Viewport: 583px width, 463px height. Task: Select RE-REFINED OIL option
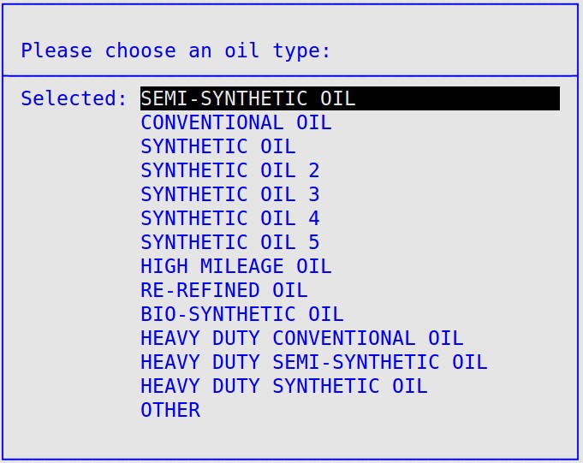coord(224,290)
